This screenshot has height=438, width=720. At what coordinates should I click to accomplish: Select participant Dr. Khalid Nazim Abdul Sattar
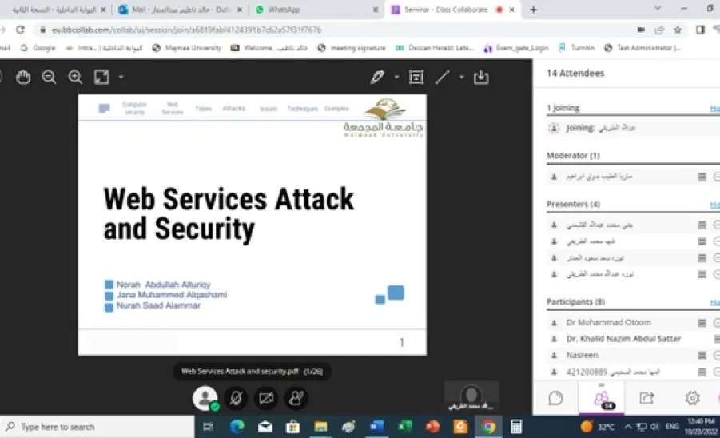coord(623,339)
